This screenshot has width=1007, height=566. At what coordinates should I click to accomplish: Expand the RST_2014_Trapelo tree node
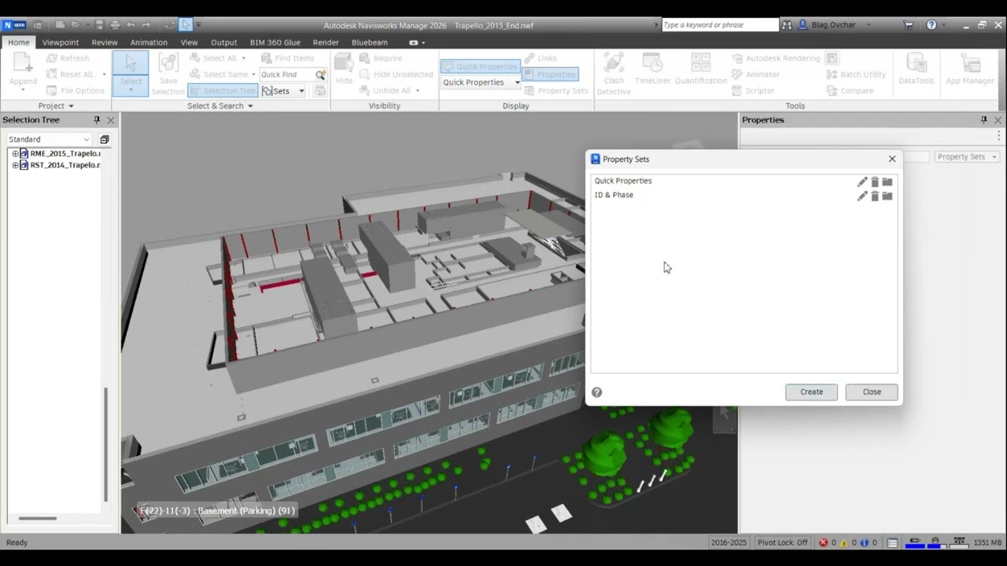(x=15, y=165)
